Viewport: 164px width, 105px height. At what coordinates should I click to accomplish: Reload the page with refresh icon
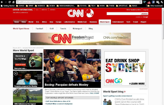(x=9, y=2)
